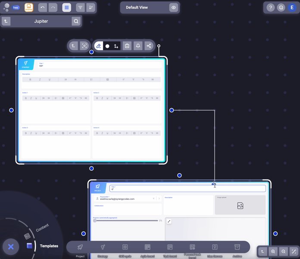Screen dimensions: 300x259
Task: Fit canvas to screen
Action: (x=294, y=252)
